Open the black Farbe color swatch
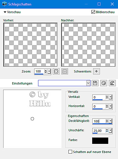 tap(100, 140)
